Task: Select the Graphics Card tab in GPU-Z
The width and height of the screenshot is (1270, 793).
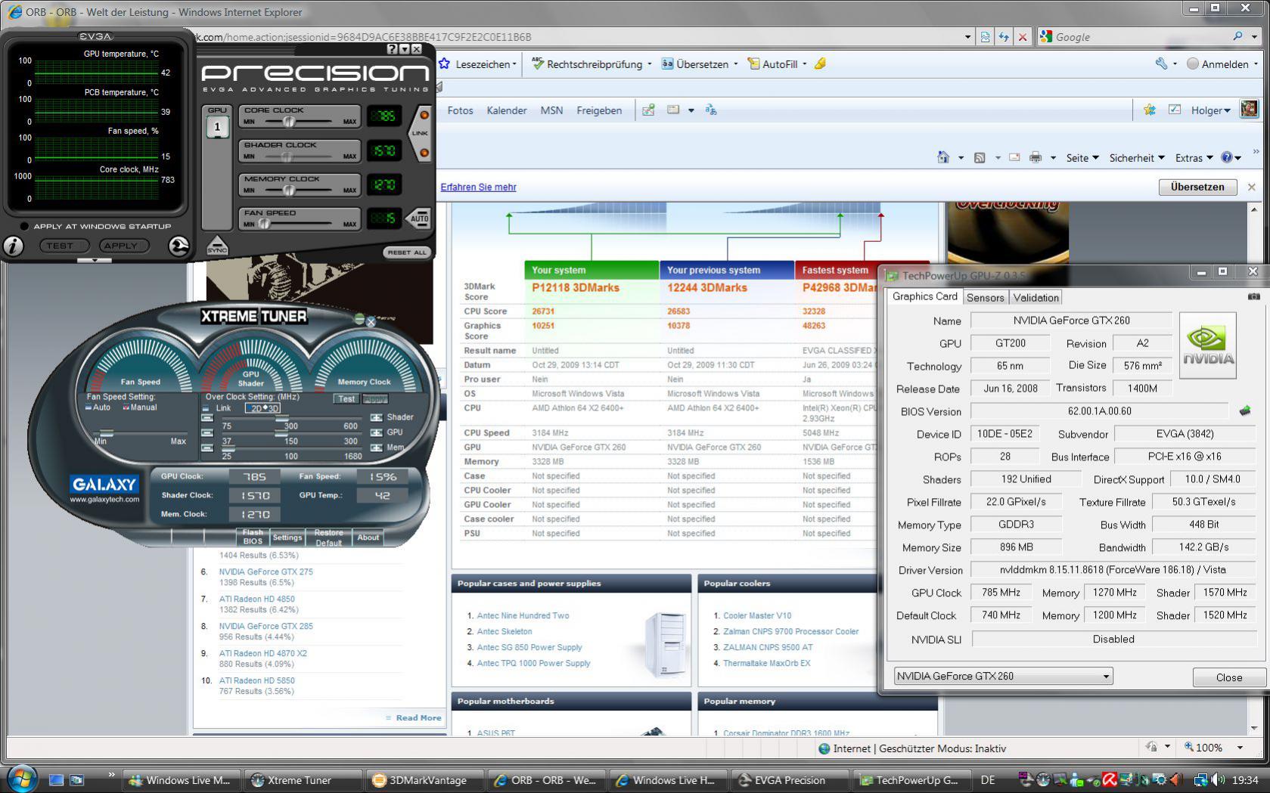Action: click(924, 296)
